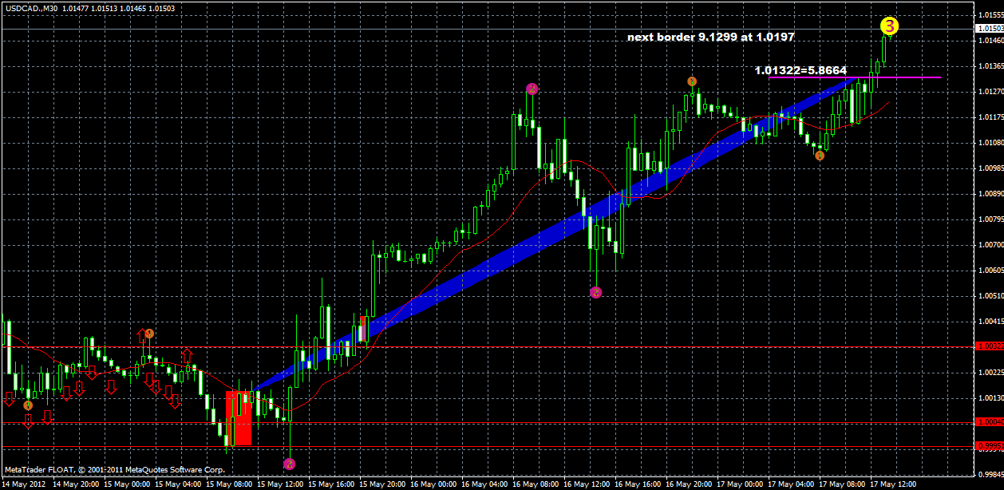The height and width of the screenshot is (490, 1004).
Task: Click the next border 9.1299 text annotation
Action: 714,37
